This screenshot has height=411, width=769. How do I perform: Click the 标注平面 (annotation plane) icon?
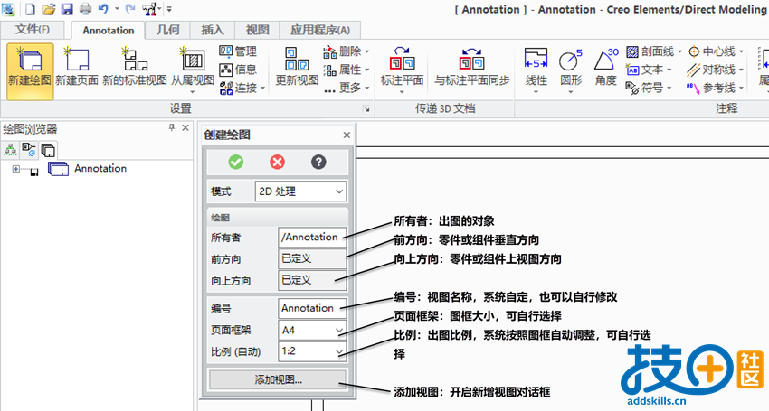click(403, 70)
